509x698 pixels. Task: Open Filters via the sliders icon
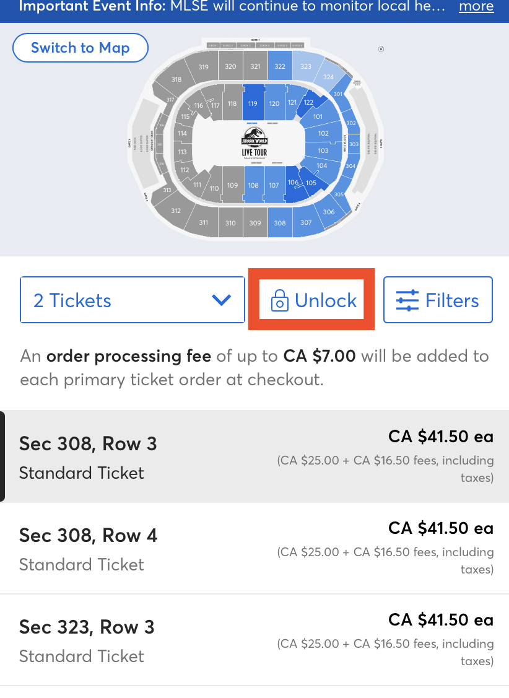pos(407,300)
